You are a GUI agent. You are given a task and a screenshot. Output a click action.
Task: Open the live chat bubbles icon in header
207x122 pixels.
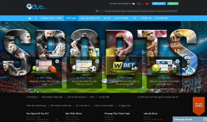pos(134,4)
